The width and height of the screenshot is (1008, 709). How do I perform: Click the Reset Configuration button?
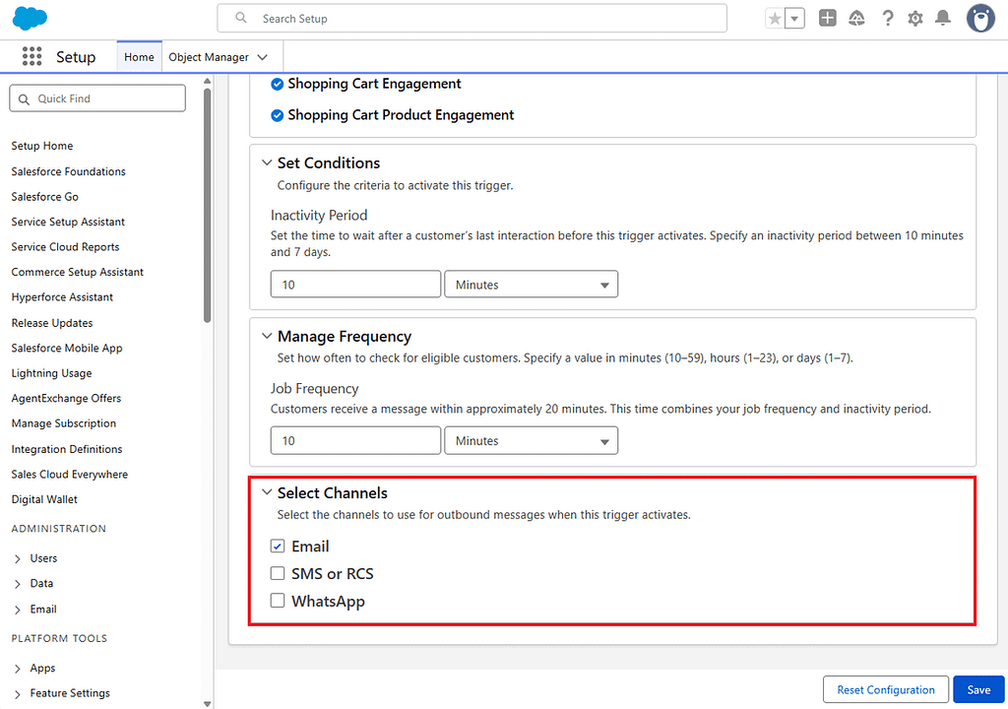click(x=885, y=689)
